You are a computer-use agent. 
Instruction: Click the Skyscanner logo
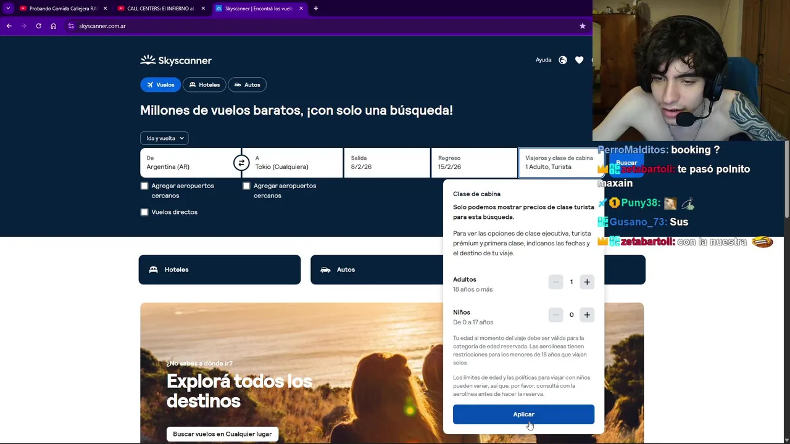pyautogui.click(x=176, y=60)
